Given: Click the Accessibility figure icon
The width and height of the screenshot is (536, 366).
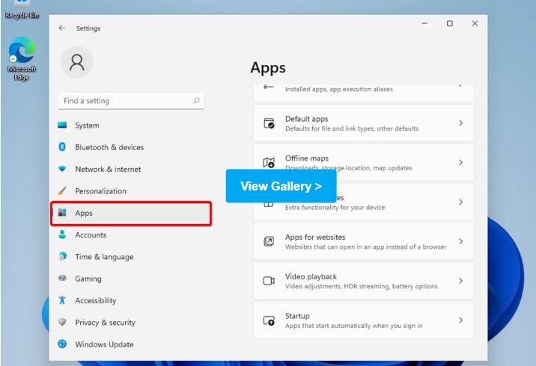Looking at the screenshot, I should (x=62, y=300).
